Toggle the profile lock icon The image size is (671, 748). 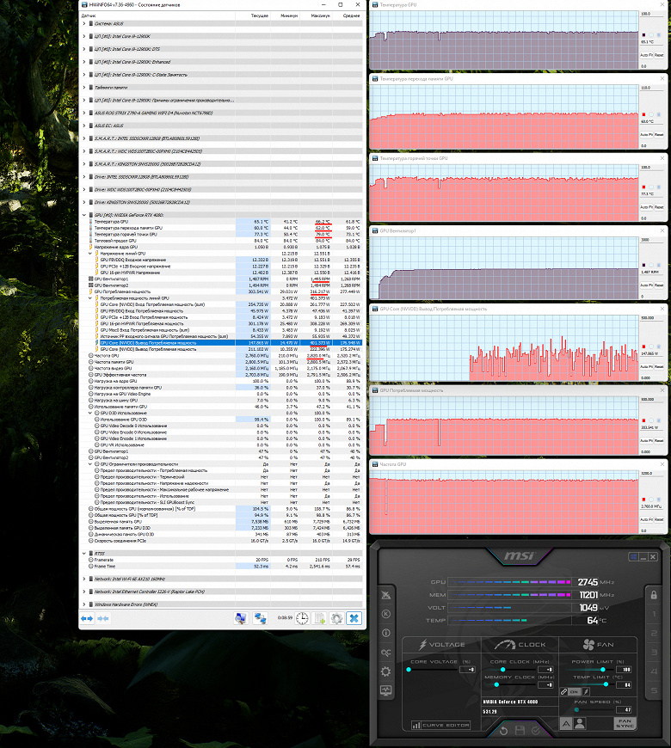(x=654, y=595)
